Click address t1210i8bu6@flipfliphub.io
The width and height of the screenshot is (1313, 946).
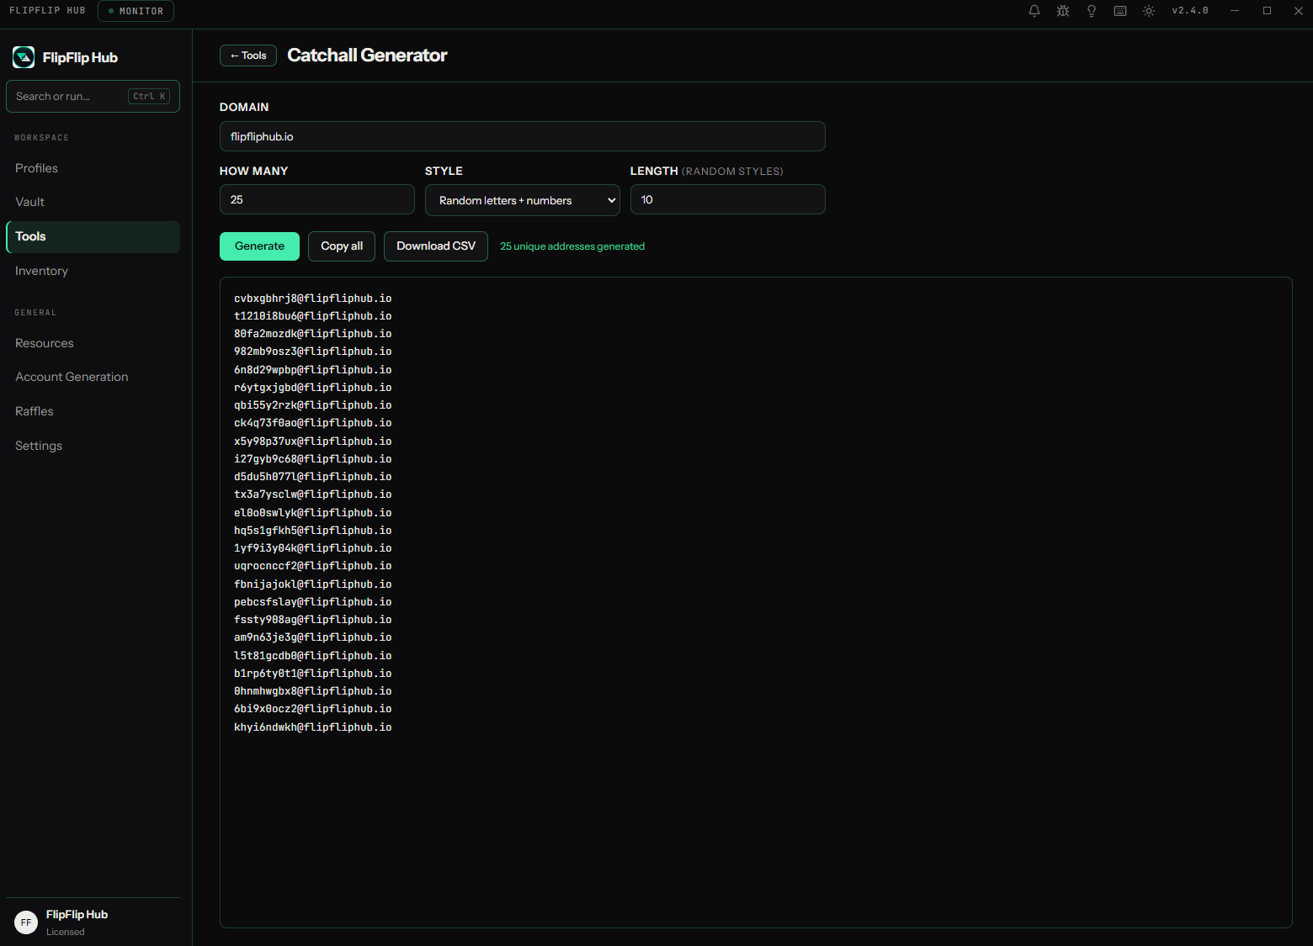(x=313, y=316)
